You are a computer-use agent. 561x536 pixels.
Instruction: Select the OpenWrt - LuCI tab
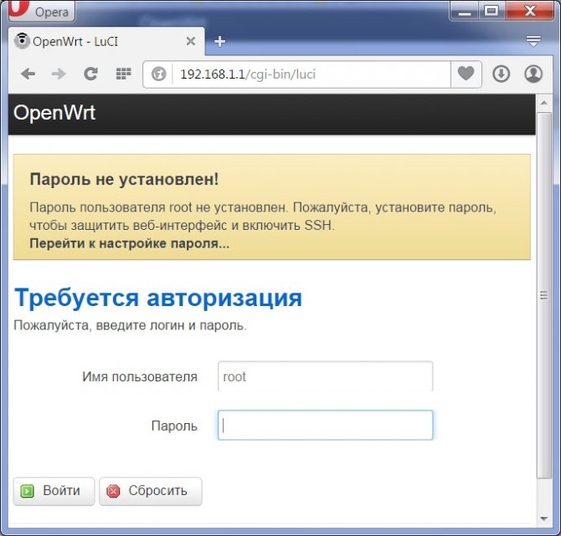(106, 41)
